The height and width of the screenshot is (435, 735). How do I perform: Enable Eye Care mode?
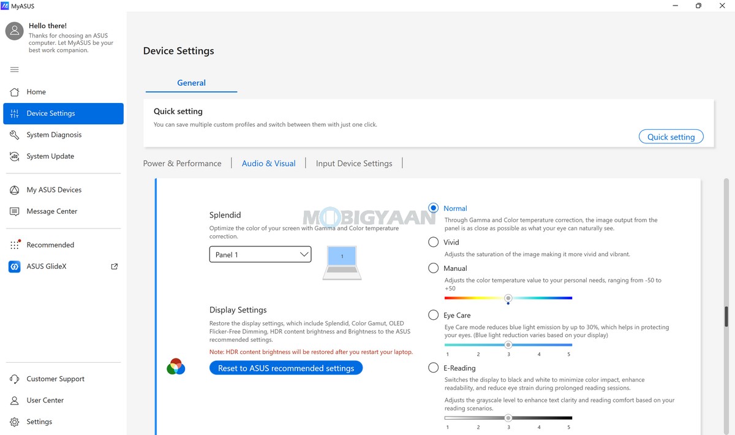coord(434,316)
